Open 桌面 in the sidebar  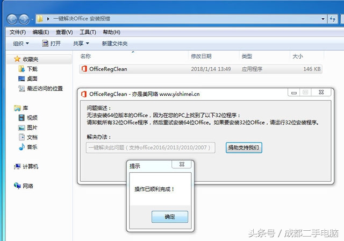tap(32, 79)
